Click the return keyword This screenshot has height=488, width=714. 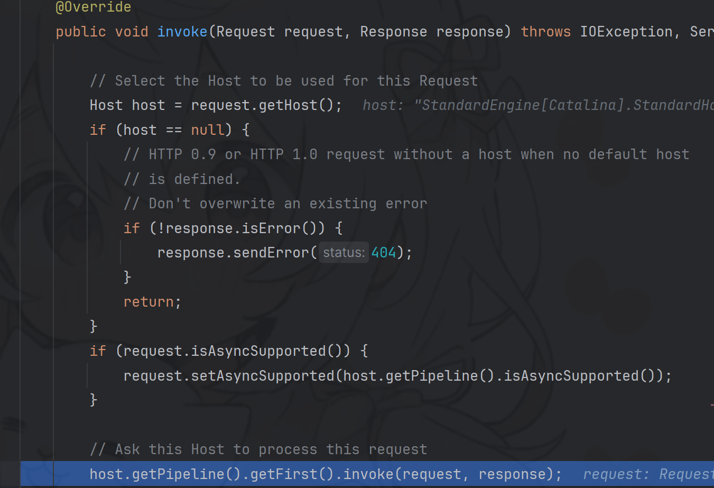[149, 302]
